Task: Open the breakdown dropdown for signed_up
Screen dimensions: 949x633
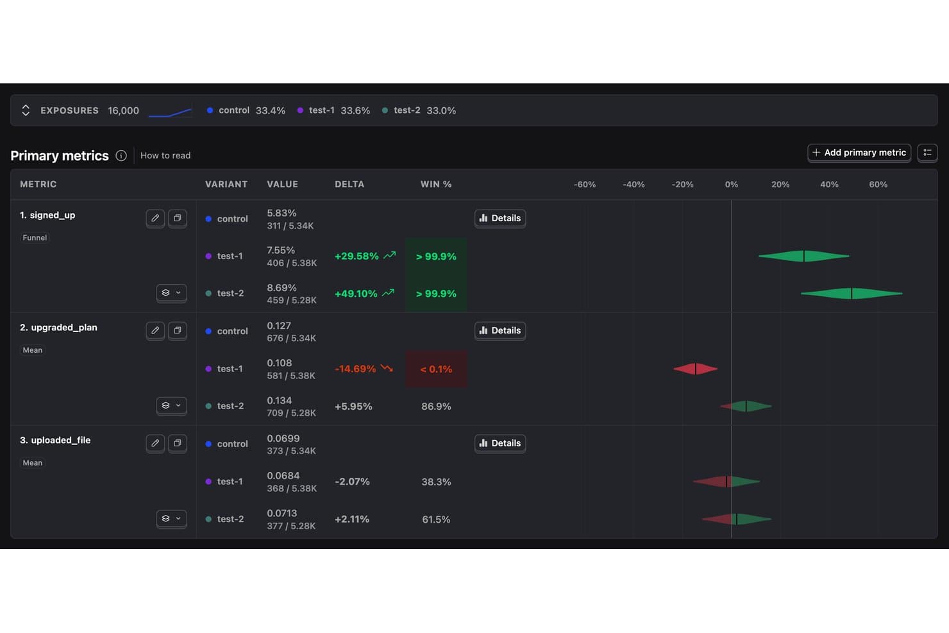Action: [x=171, y=293]
